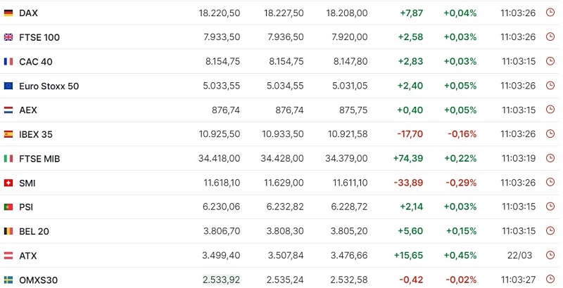Open the BEL 20 index link
This screenshot has width=563, height=288.
click(34, 231)
